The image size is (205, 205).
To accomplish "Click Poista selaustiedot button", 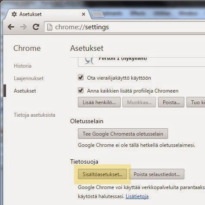I will 156,174.
